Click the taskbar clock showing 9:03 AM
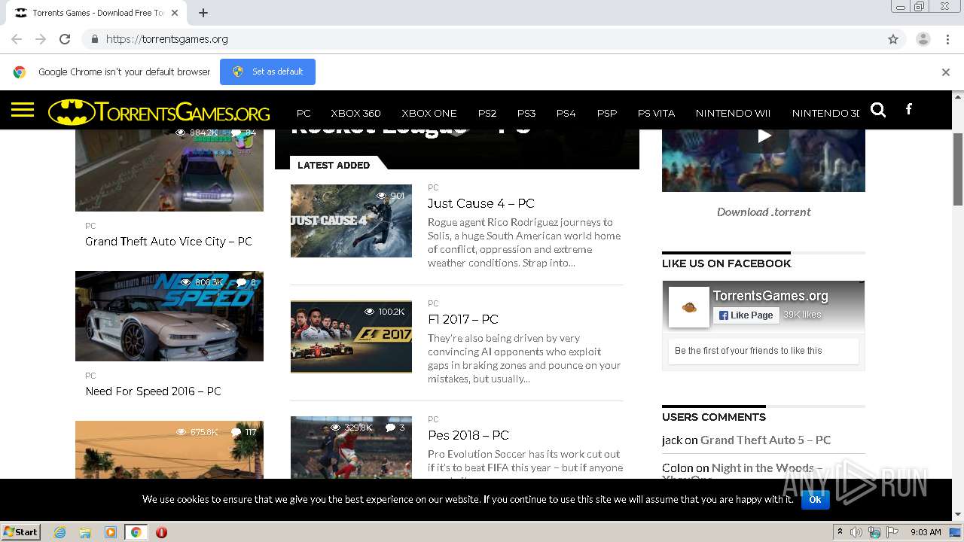 [x=926, y=532]
